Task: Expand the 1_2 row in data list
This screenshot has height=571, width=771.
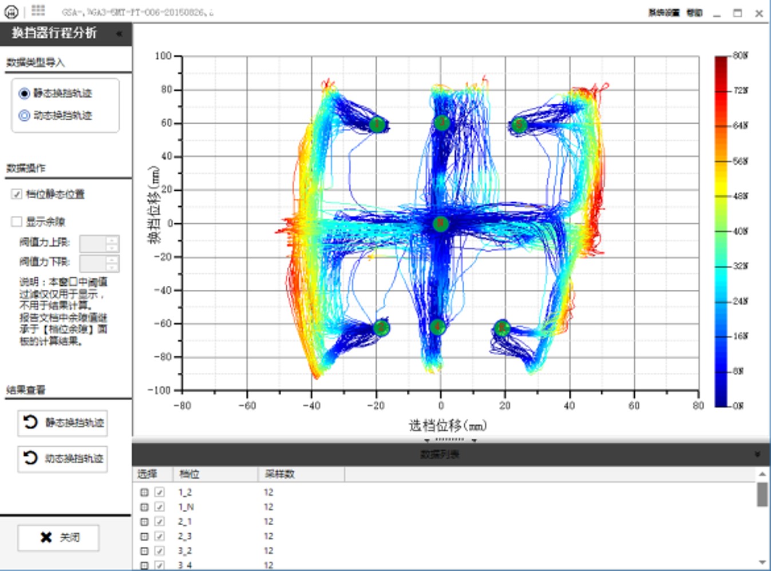Action: (144, 493)
